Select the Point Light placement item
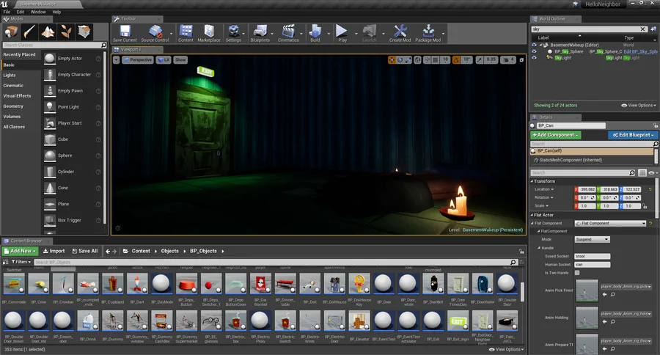 [73, 107]
